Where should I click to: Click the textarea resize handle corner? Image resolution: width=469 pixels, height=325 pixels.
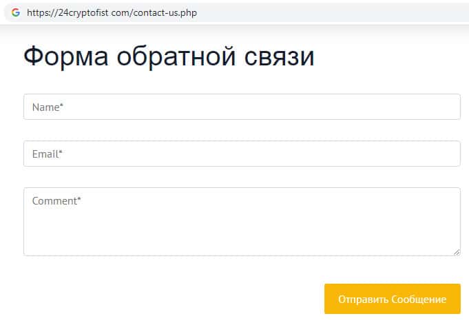click(x=457, y=253)
